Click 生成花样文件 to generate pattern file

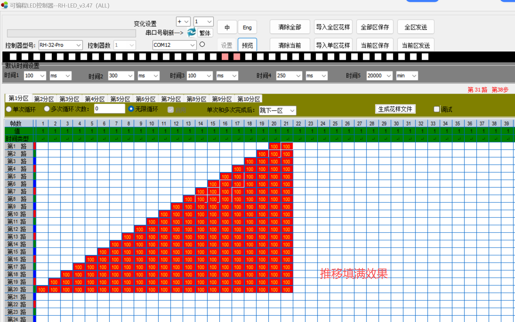pos(395,109)
